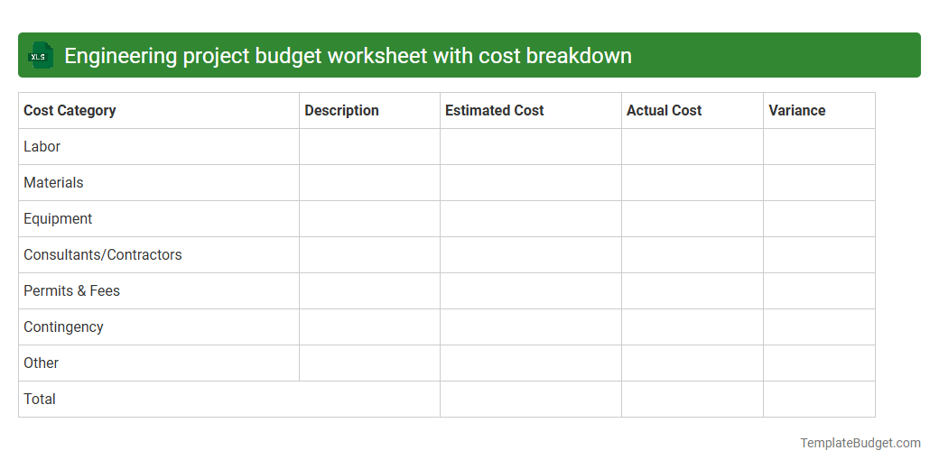The image size is (939, 469).
Task: Click the Contingency Description cell
Action: pos(369,327)
